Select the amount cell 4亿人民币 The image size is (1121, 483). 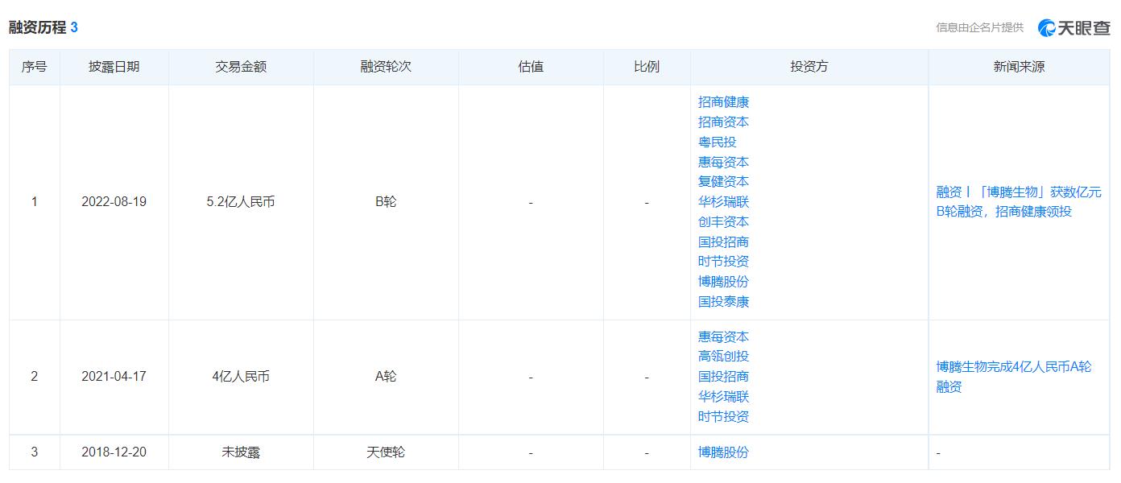point(241,377)
